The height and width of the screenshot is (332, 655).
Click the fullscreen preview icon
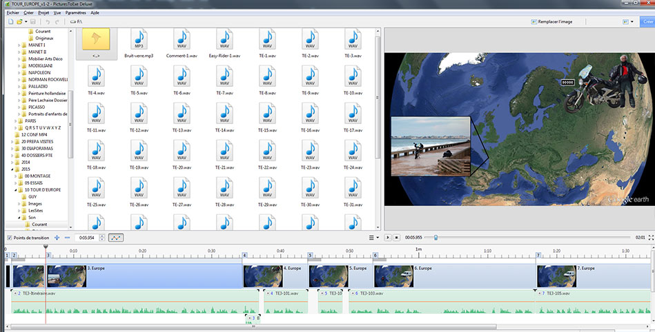(x=651, y=238)
